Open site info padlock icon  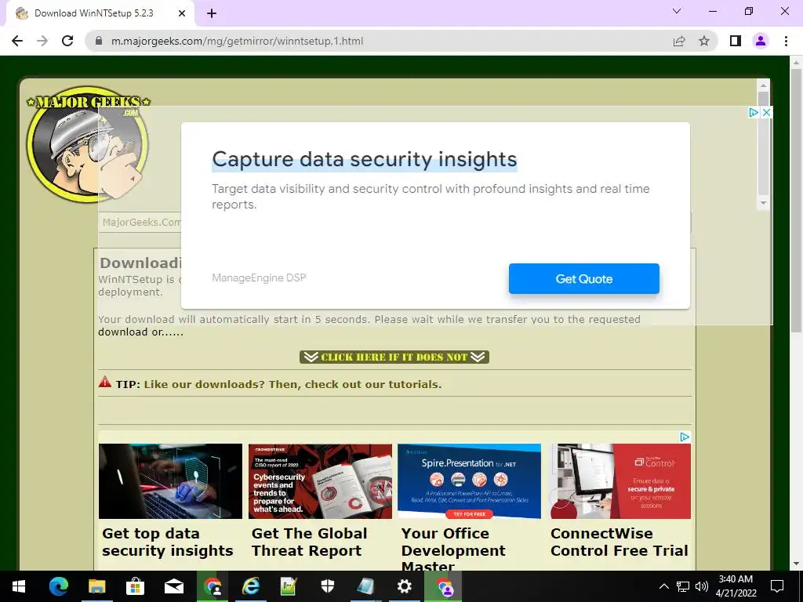99,41
